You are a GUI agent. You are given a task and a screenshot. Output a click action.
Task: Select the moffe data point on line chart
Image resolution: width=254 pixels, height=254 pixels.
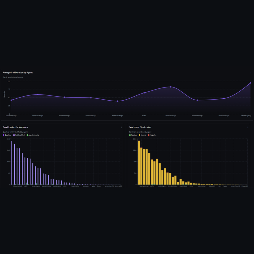[x=144, y=93]
